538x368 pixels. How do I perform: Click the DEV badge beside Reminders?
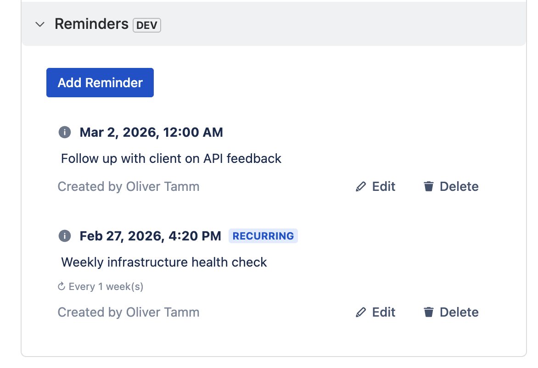(x=147, y=25)
